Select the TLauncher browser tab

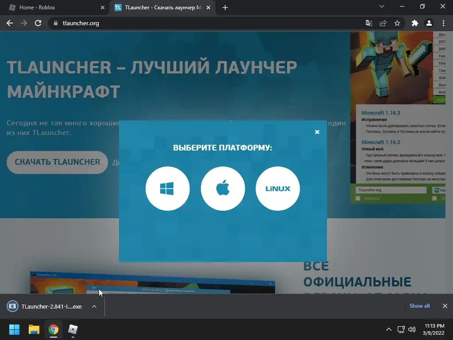point(162,8)
